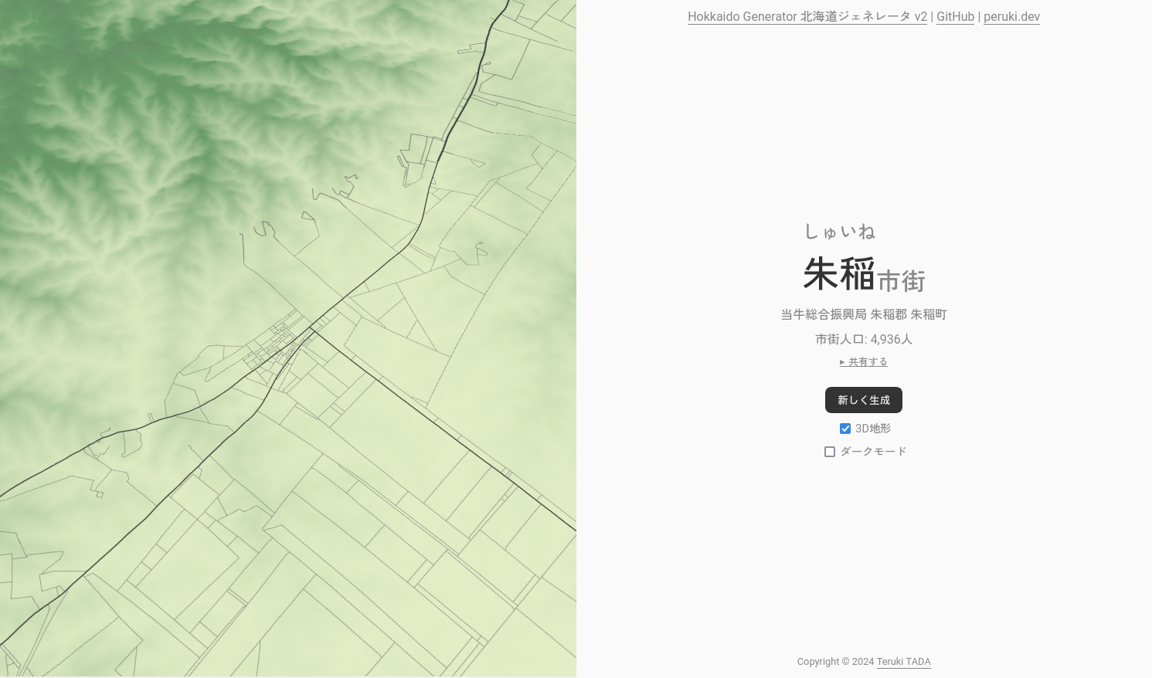Image resolution: width=1152 pixels, height=678 pixels.
Task: Enable the ダークモード checkbox
Action: pyautogui.click(x=830, y=452)
